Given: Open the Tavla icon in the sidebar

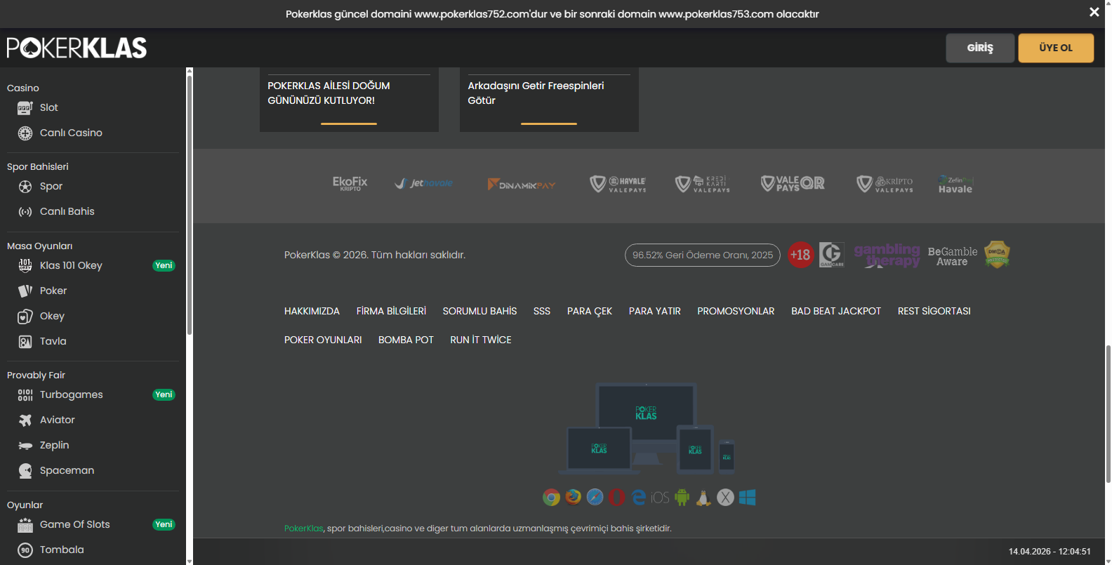Looking at the screenshot, I should [25, 341].
